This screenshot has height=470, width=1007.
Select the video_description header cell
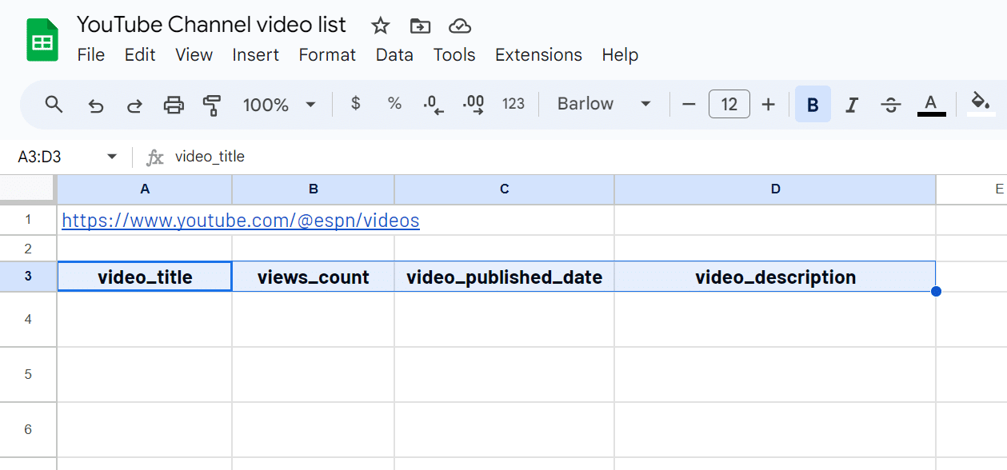[774, 277]
